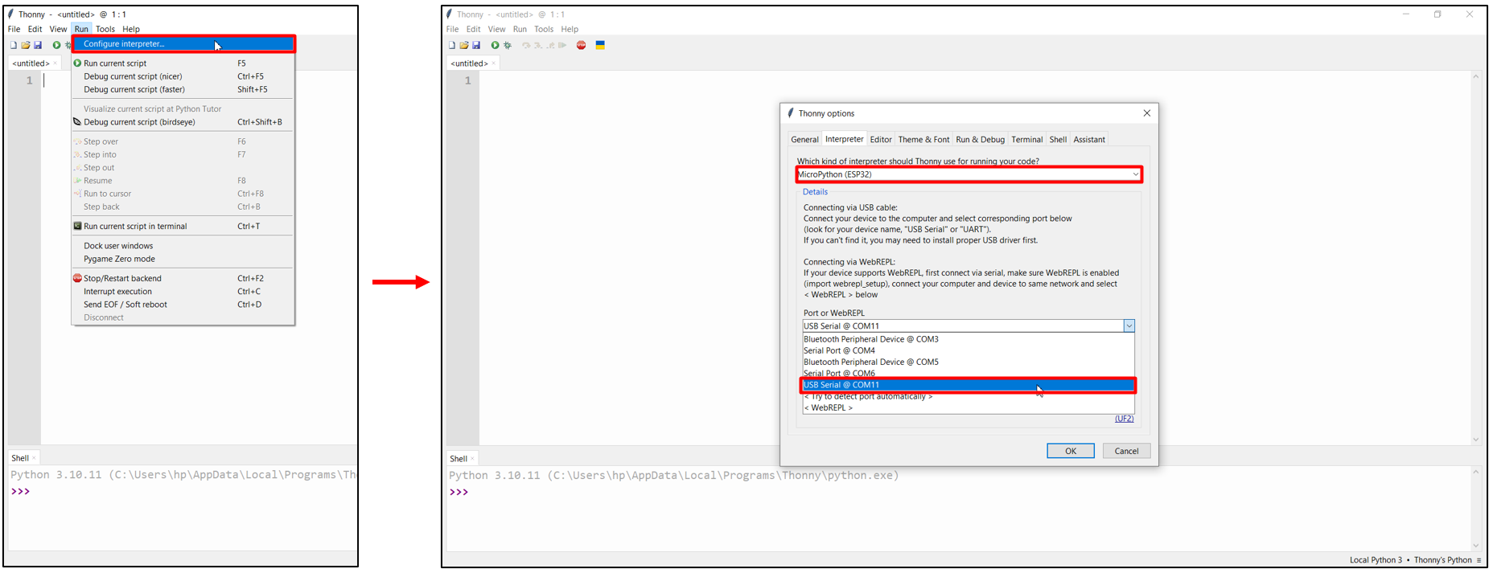Choose Send EOF / Soft reboot

pyautogui.click(x=183, y=305)
